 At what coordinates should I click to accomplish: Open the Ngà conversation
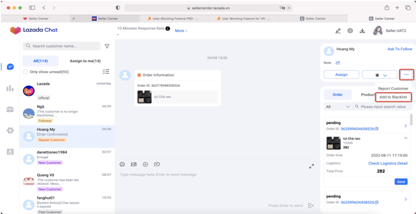67,114
